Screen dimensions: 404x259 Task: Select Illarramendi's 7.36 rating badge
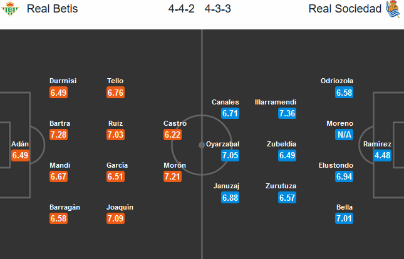point(287,114)
